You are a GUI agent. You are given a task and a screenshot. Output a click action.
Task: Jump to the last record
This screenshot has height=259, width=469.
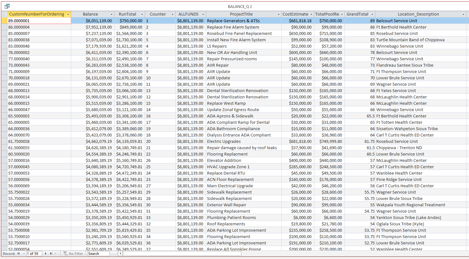pos(51,254)
